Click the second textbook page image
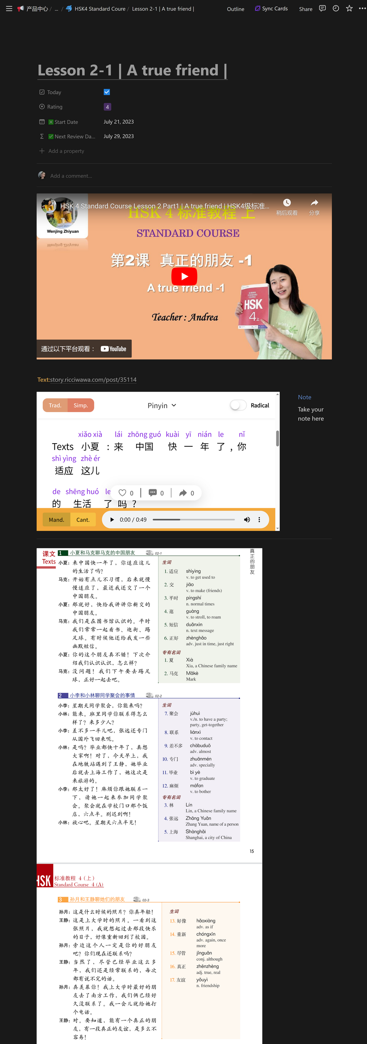 coord(149,953)
